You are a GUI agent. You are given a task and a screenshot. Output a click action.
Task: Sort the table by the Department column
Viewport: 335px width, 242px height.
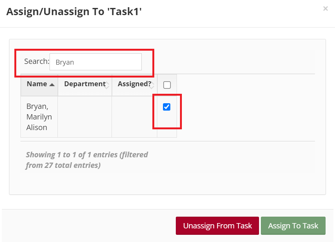point(84,84)
